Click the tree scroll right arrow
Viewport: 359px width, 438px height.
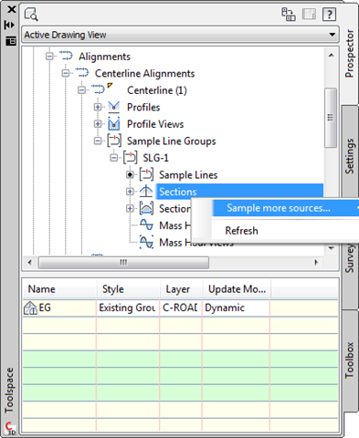[x=316, y=262]
